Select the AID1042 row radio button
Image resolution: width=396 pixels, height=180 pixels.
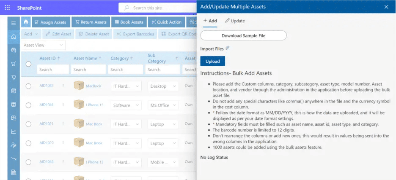pos(28,162)
